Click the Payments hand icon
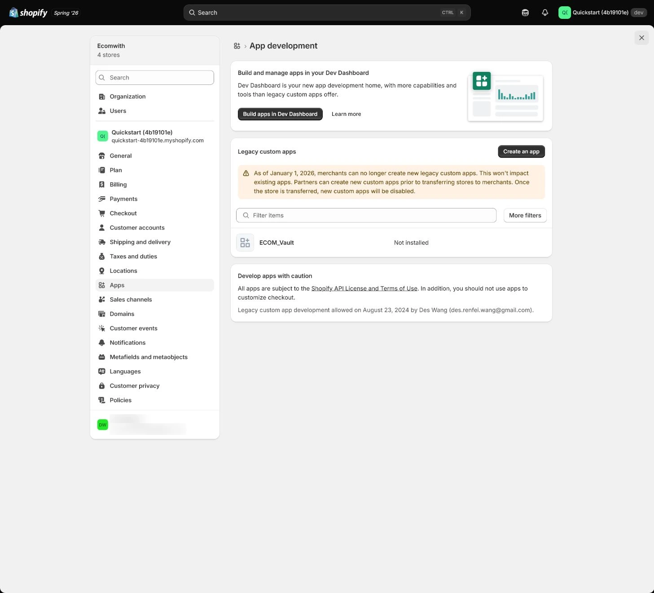 point(102,199)
